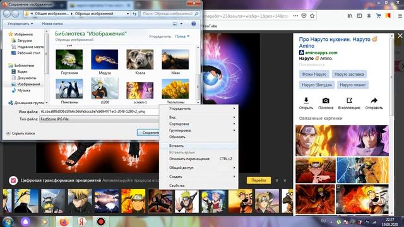Click the forward arrow in save dialog
The image size is (404, 227).
15,14
